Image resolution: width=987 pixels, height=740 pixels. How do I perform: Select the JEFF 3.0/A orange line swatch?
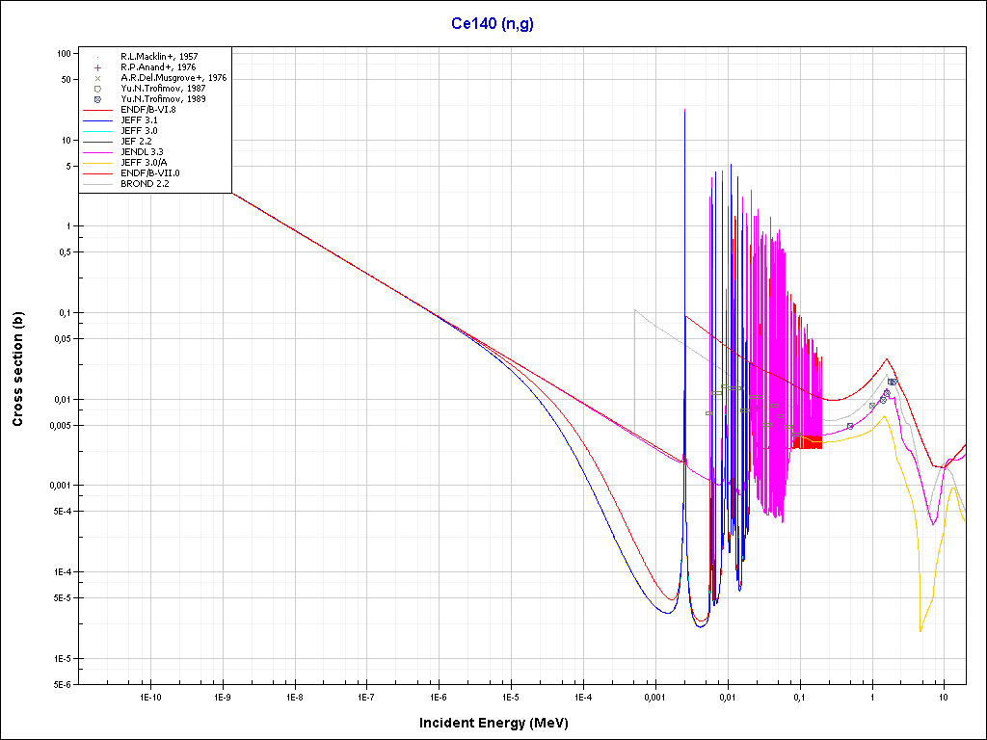[x=98, y=163]
